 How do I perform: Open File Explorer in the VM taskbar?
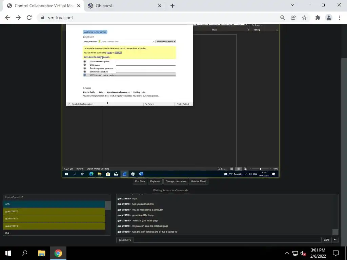(x=100, y=174)
